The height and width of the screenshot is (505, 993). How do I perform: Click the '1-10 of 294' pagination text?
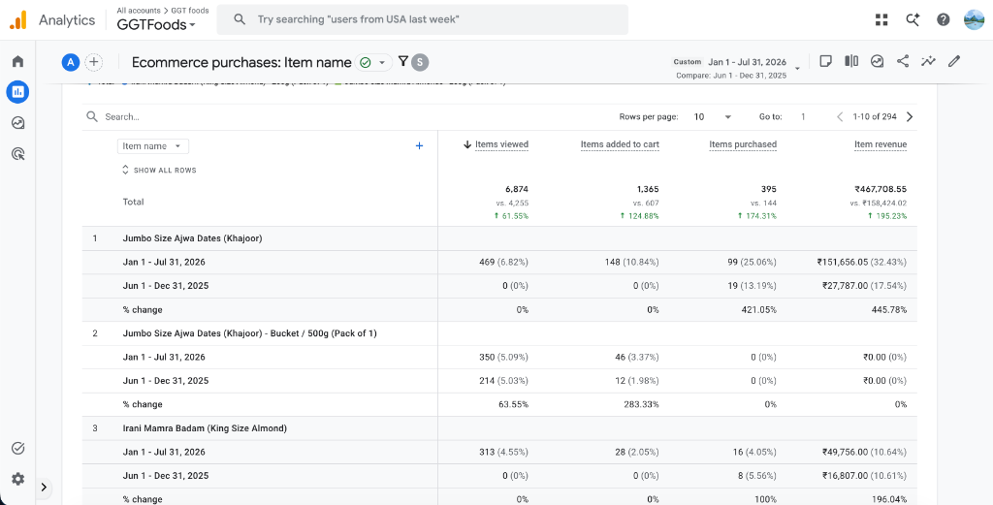click(875, 117)
